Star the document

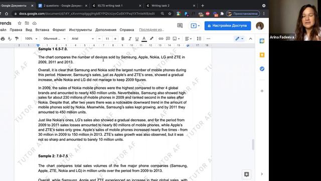20,23
